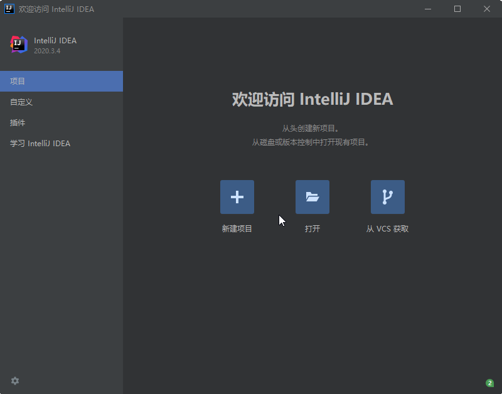Viewport: 502px width, 394px height.
Task: Click the text 从头创建新项目。
Action: [311, 129]
